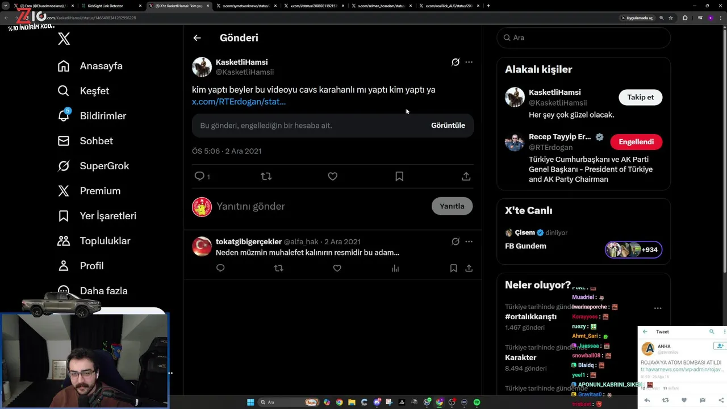Open File Explorer from the taskbar
This screenshot has height=409, width=727.
(352, 402)
